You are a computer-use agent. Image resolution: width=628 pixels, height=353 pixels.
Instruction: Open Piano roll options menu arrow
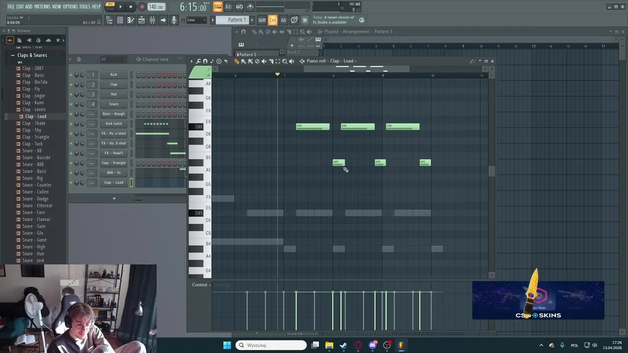click(191, 61)
